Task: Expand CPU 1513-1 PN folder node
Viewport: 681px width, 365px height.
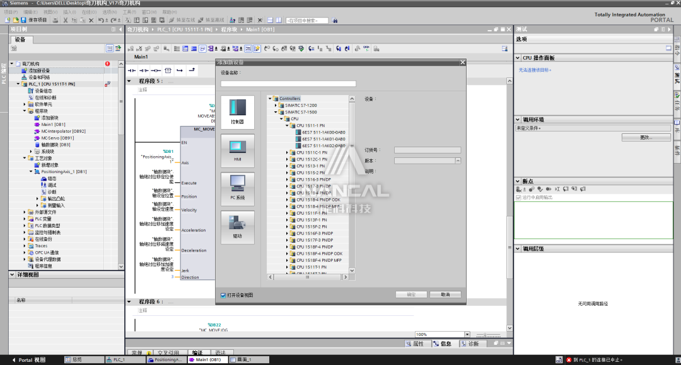Action: point(287,166)
